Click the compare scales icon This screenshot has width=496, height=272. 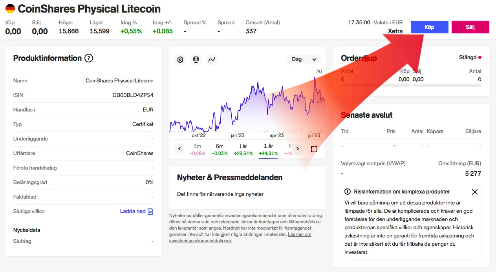(196, 60)
